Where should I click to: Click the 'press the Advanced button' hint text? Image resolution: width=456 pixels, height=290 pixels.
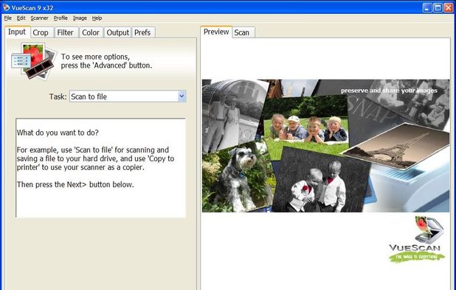point(106,66)
